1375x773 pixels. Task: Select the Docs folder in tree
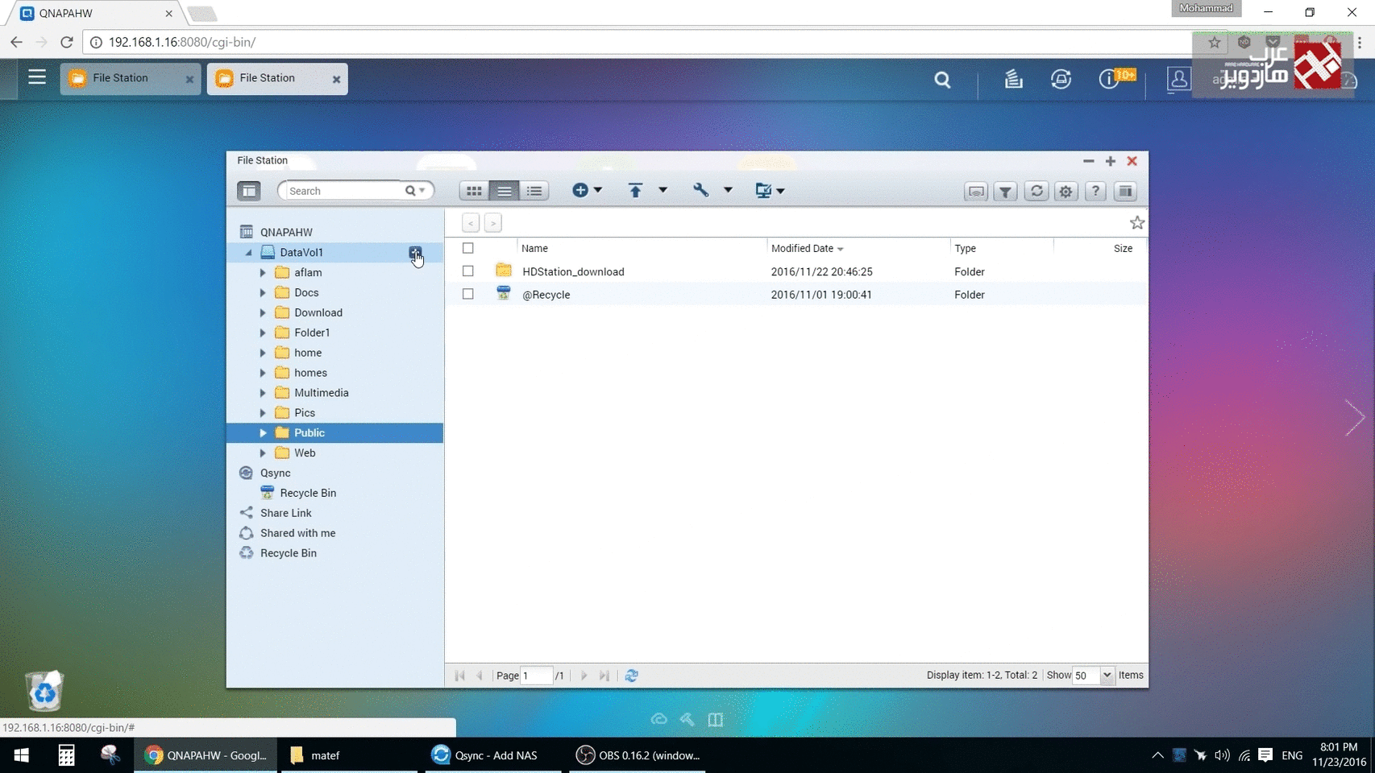coord(306,293)
